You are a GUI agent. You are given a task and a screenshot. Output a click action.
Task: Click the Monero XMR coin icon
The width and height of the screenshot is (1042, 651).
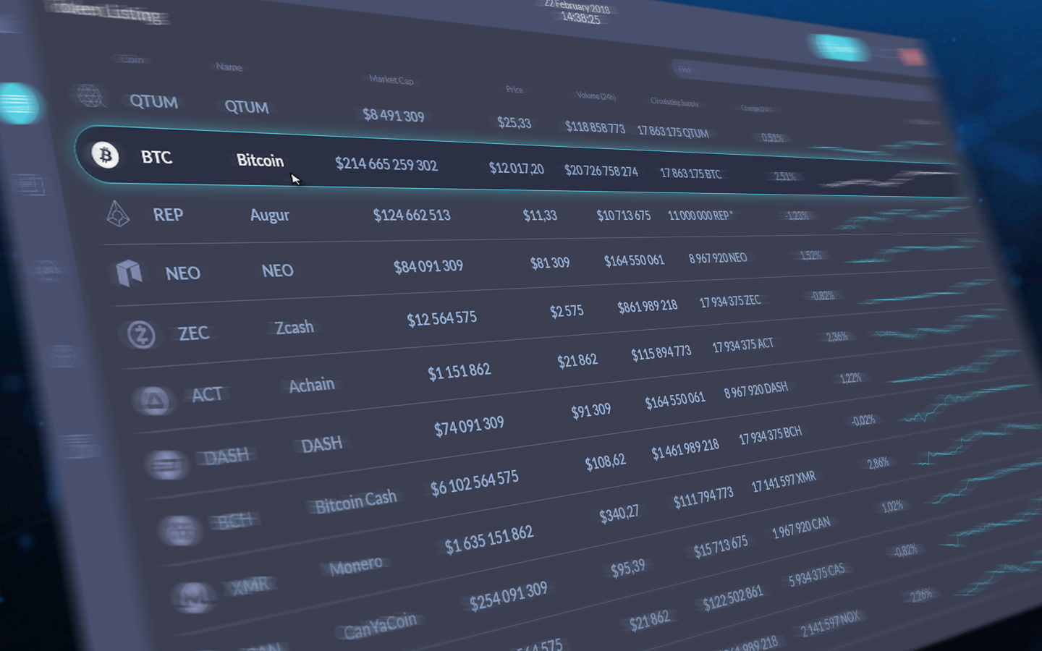click(x=193, y=597)
